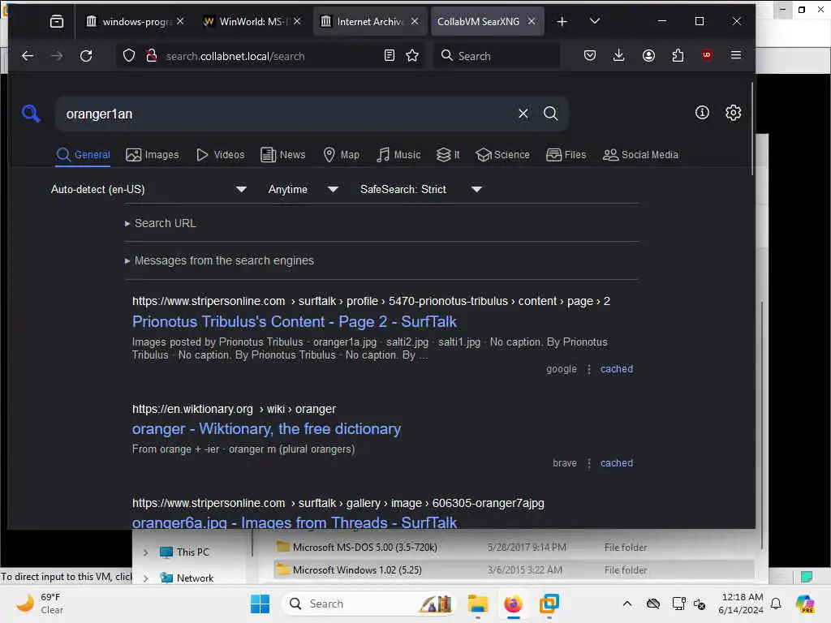
Task: Open the SearXNG about info icon
Action: [x=702, y=112]
